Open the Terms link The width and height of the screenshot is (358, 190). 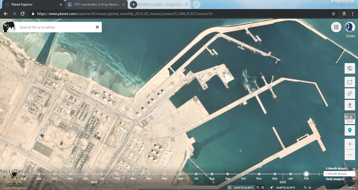[x=350, y=36]
